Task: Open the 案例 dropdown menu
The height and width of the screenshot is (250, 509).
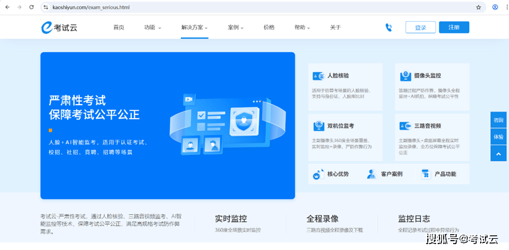Action: point(235,28)
